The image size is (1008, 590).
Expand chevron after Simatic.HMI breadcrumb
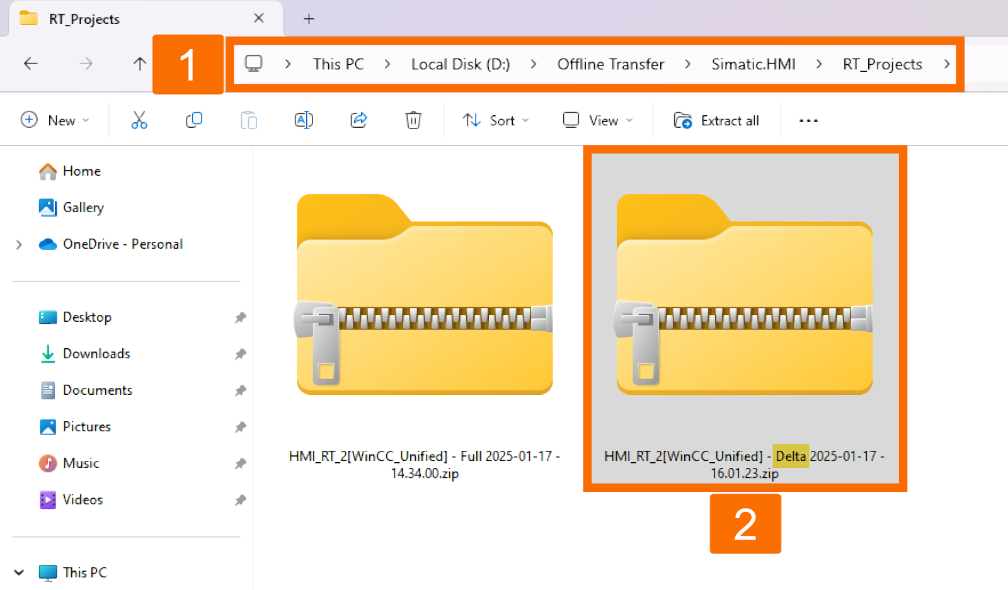[819, 64]
